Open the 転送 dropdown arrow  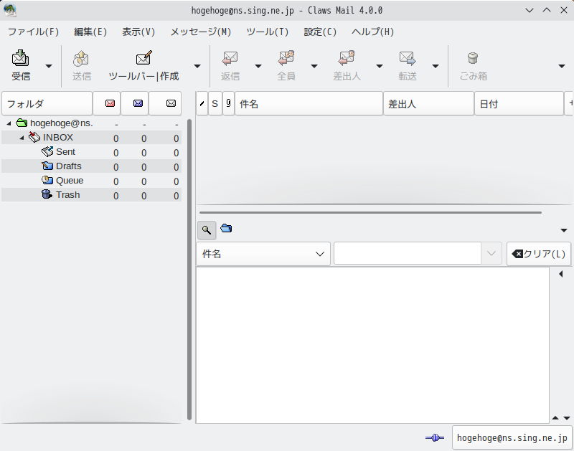(436, 66)
